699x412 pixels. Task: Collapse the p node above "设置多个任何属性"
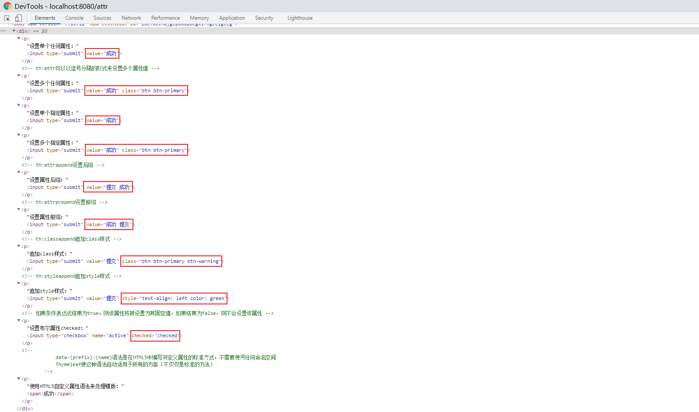click(x=19, y=76)
